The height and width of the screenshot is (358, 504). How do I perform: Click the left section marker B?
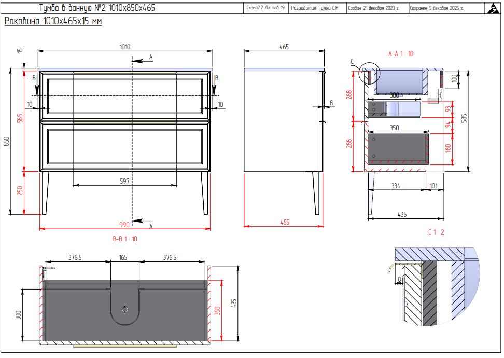[34, 78]
